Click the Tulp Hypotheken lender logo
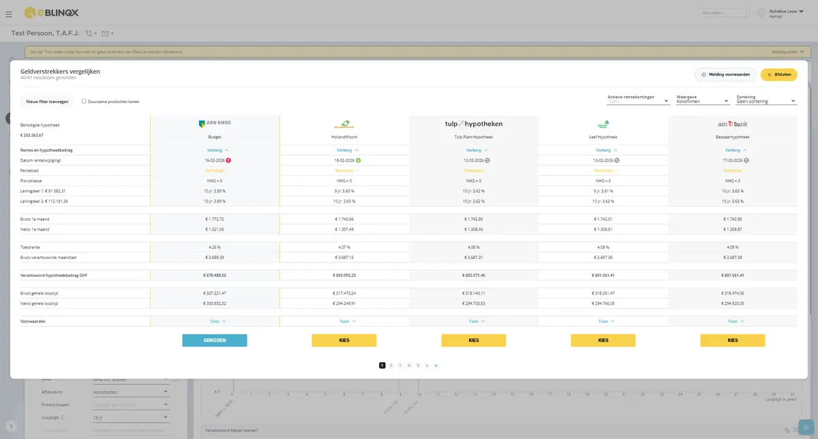The image size is (818, 439). (x=474, y=123)
